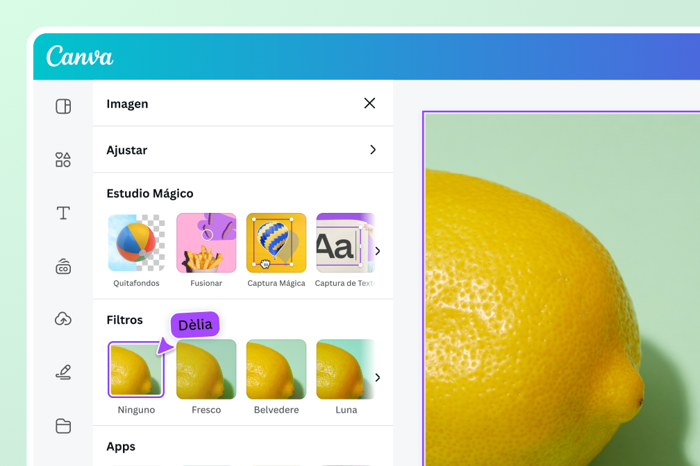The width and height of the screenshot is (700, 466).
Task: Click the Ninguno label
Action: 136,410
